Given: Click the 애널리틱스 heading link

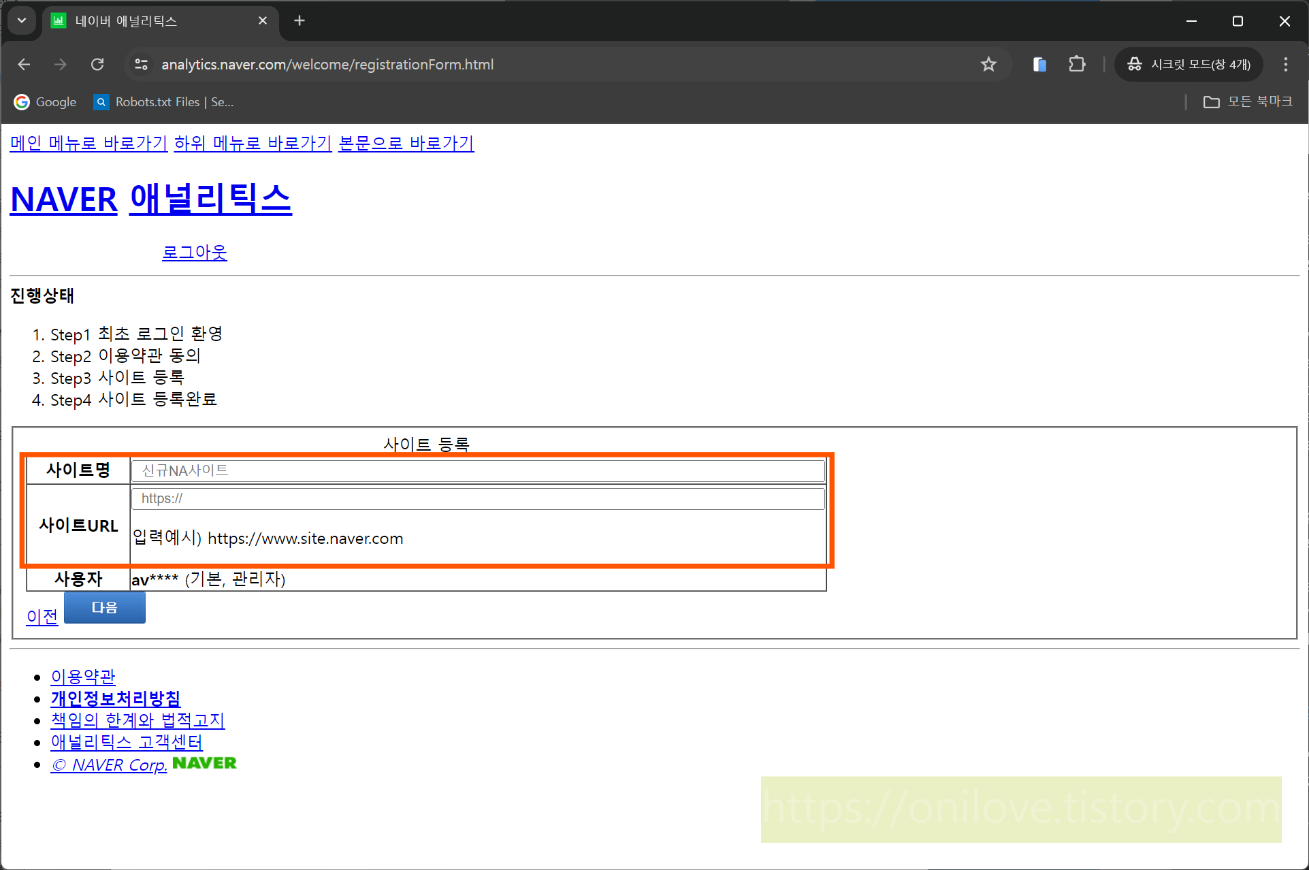Looking at the screenshot, I should click(x=210, y=199).
